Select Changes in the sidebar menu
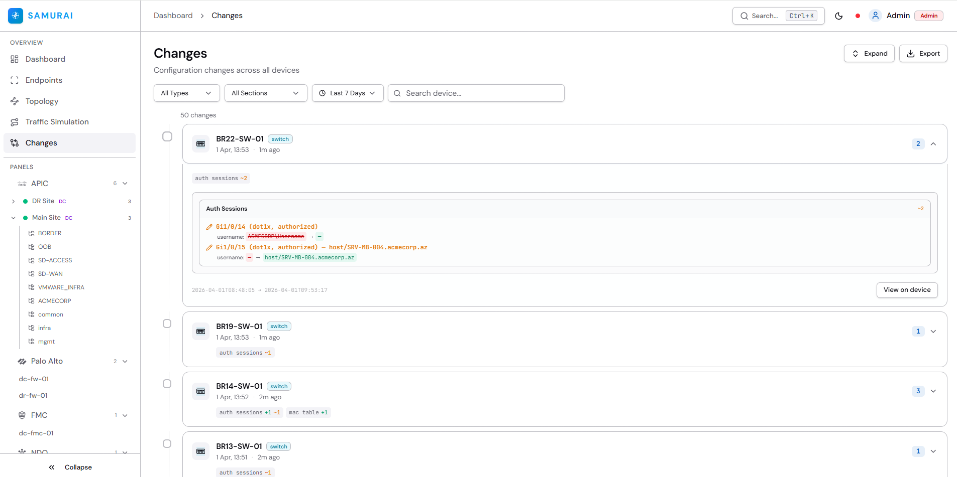 41,143
